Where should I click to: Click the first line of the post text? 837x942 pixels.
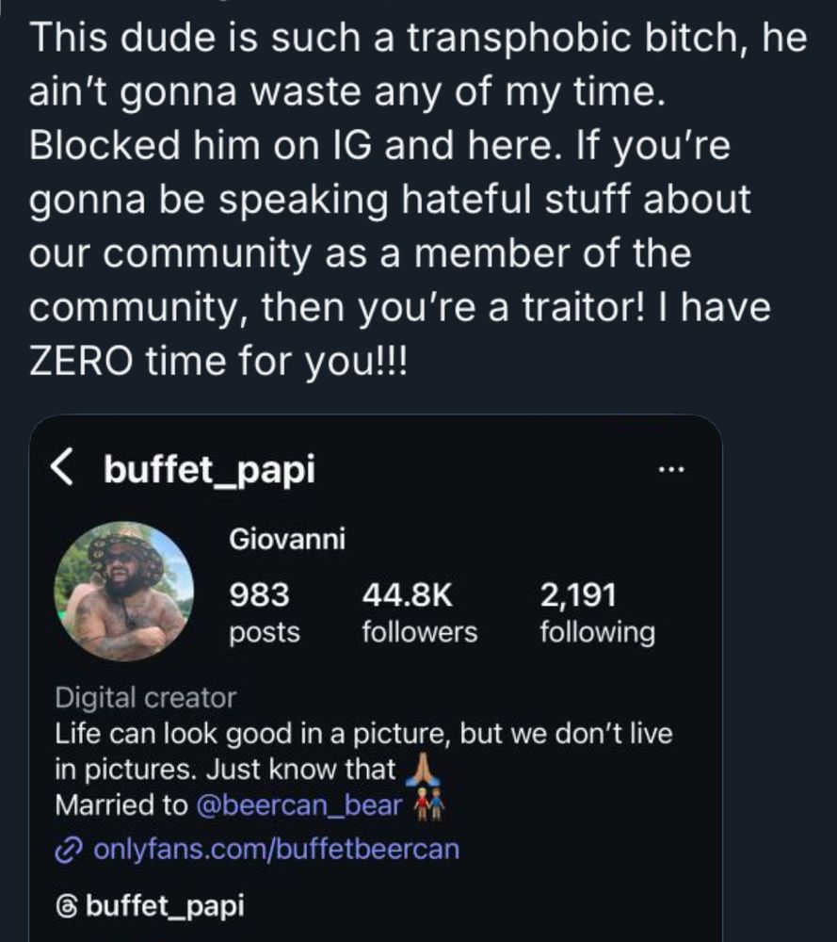(x=418, y=38)
